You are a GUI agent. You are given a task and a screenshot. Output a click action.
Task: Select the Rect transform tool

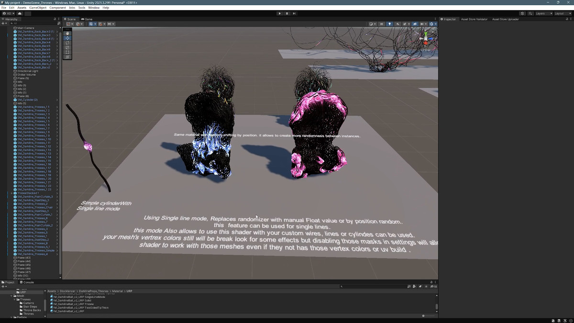pyautogui.click(x=67, y=53)
